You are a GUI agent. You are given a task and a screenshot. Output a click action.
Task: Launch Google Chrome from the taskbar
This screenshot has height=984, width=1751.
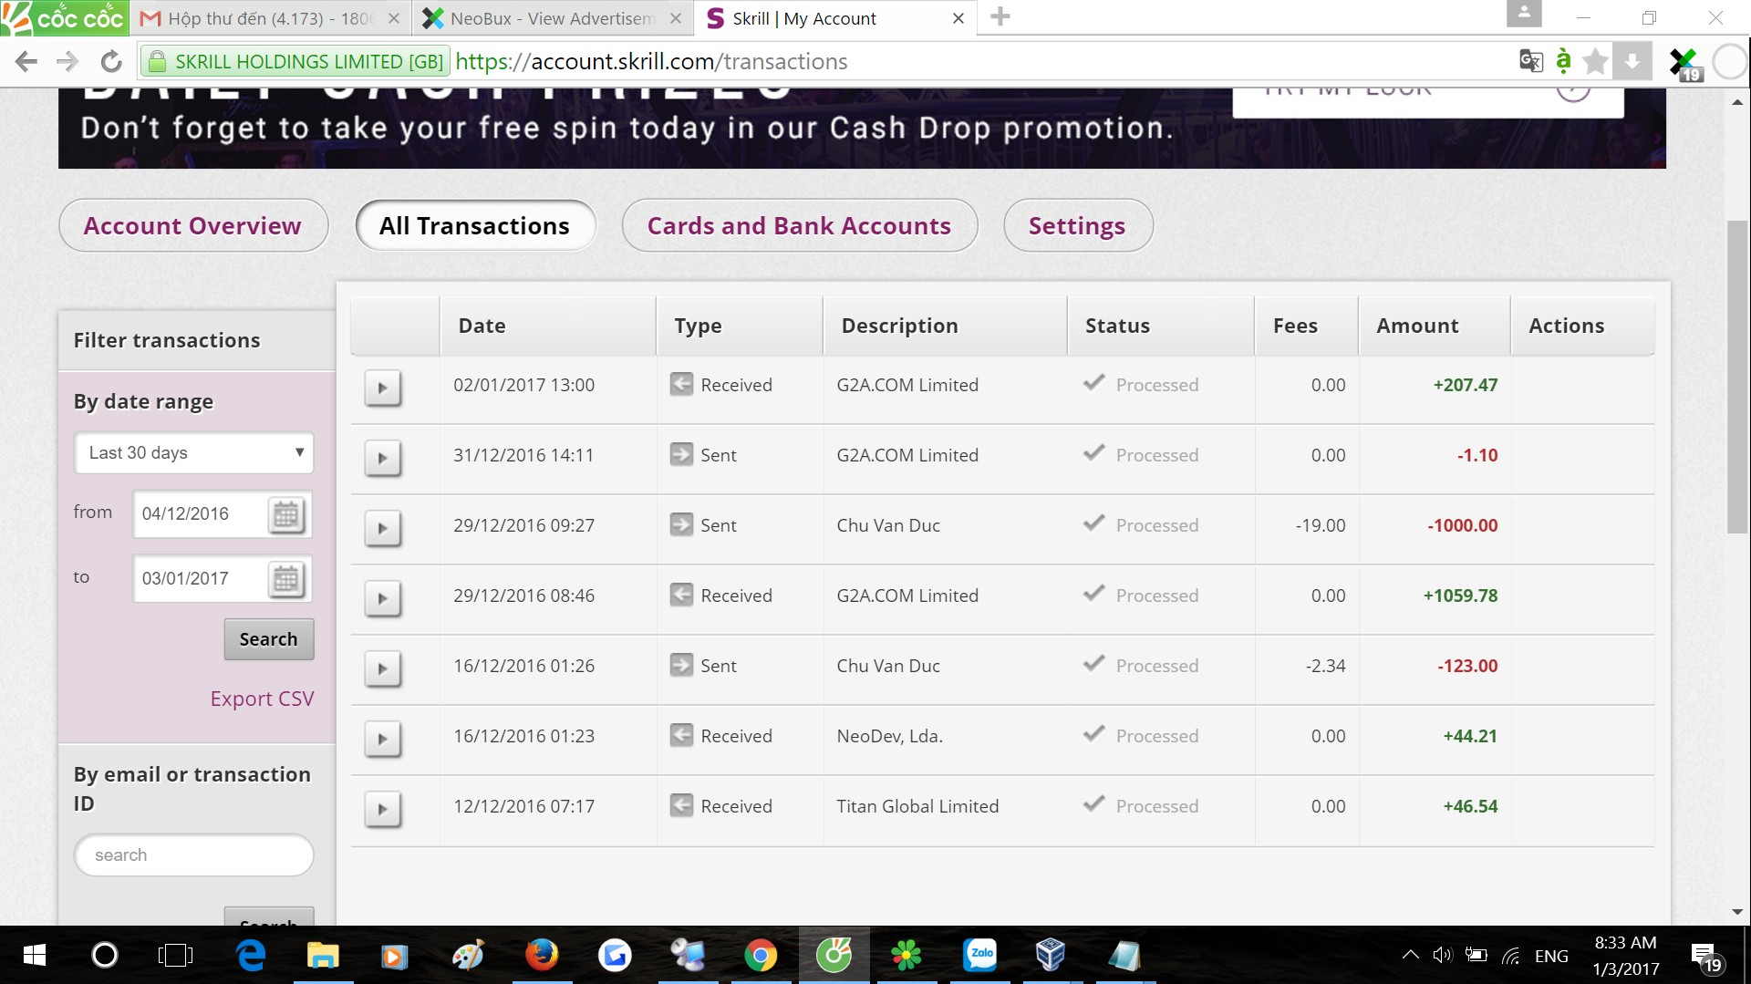pyautogui.click(x=761, y=955)
